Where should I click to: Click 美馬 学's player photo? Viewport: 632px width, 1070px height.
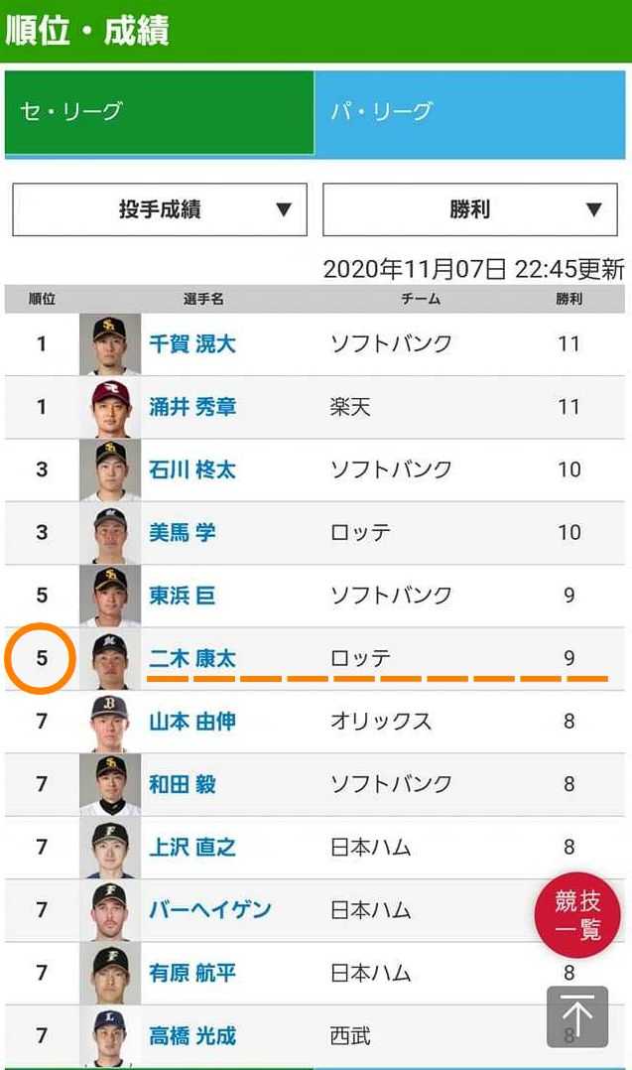tap(110, 533)
